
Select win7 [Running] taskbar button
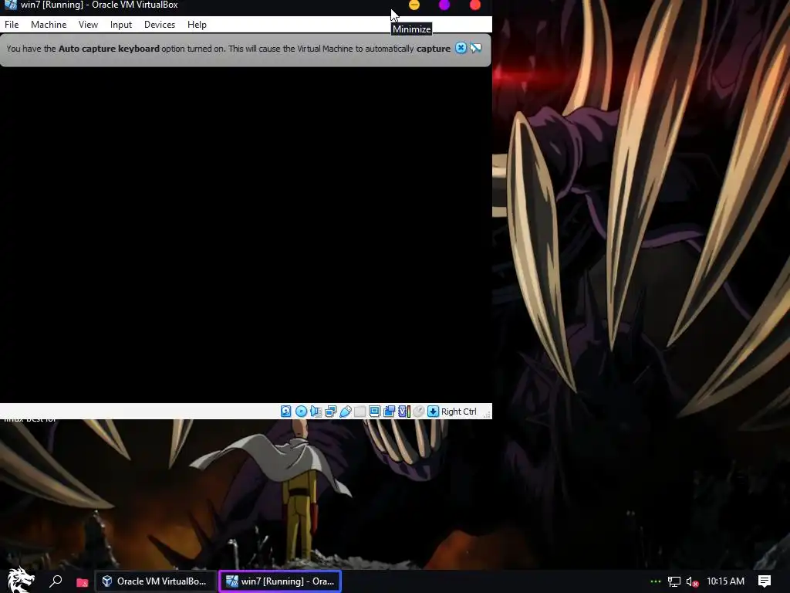point(280,581)
